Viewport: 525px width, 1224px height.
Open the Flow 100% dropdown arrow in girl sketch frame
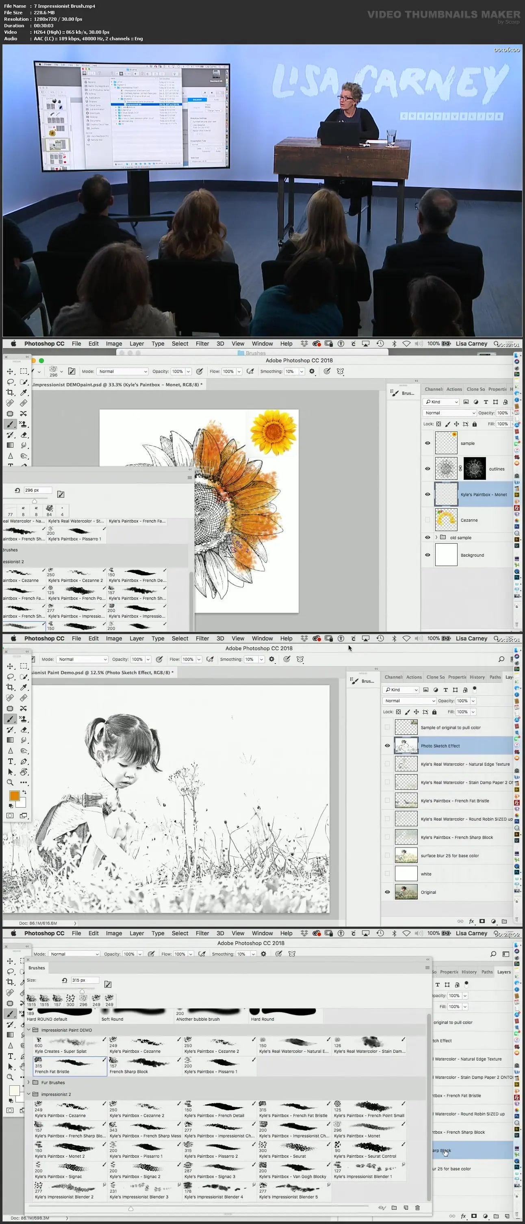(x=199, y=659)
